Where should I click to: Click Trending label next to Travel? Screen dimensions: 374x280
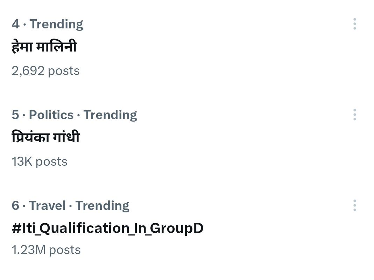pyautogui.click(x=102, y=206)
